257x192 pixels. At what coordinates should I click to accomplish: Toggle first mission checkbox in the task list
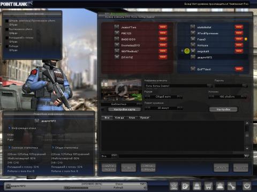tap(7, 21)
